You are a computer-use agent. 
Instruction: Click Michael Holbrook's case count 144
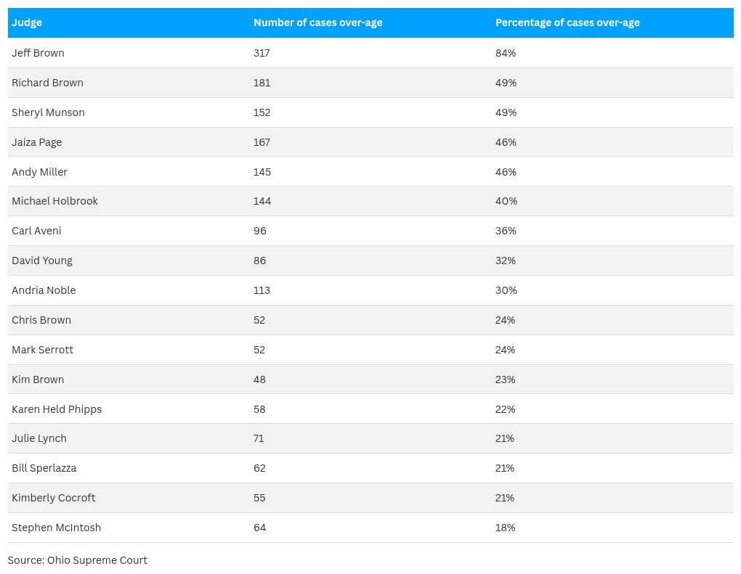(262, 201)
